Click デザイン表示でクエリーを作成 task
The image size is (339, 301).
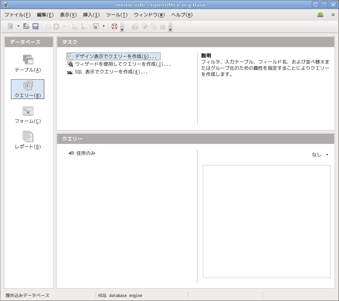point(115,57)
